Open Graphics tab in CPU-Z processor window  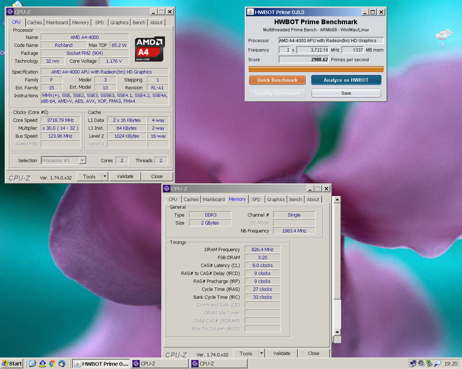[119, 22]
